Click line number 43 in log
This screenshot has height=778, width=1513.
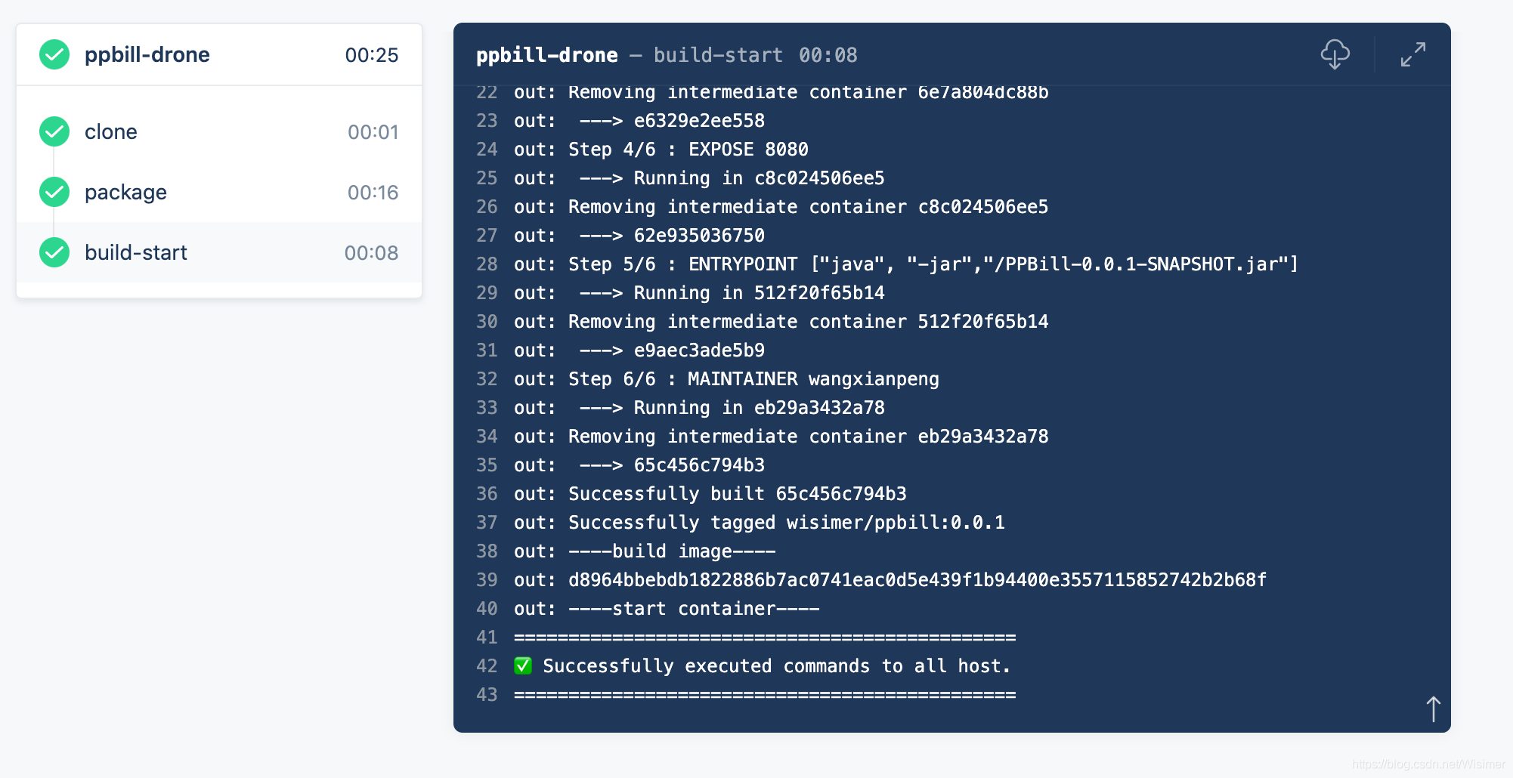point(487,695)
